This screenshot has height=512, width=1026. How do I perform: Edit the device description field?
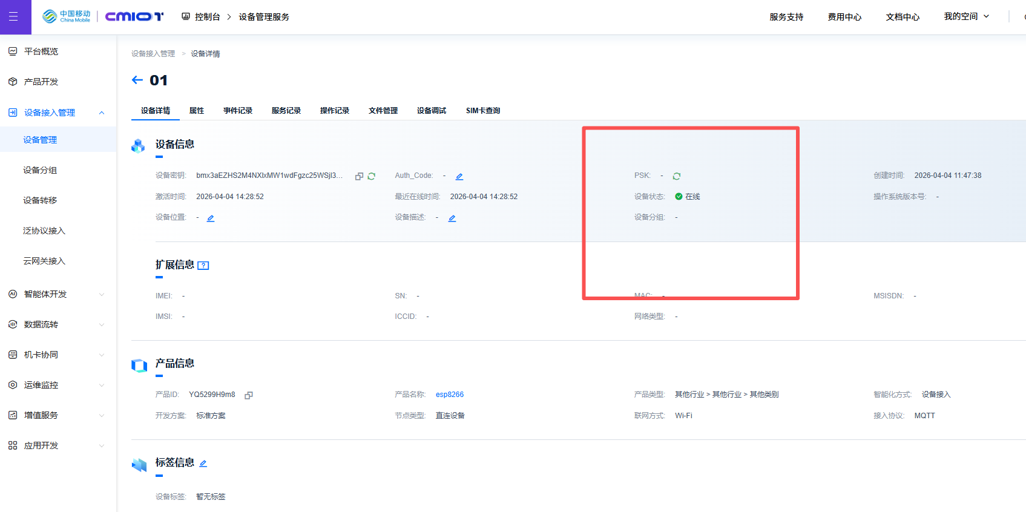(x=452, y=218)
